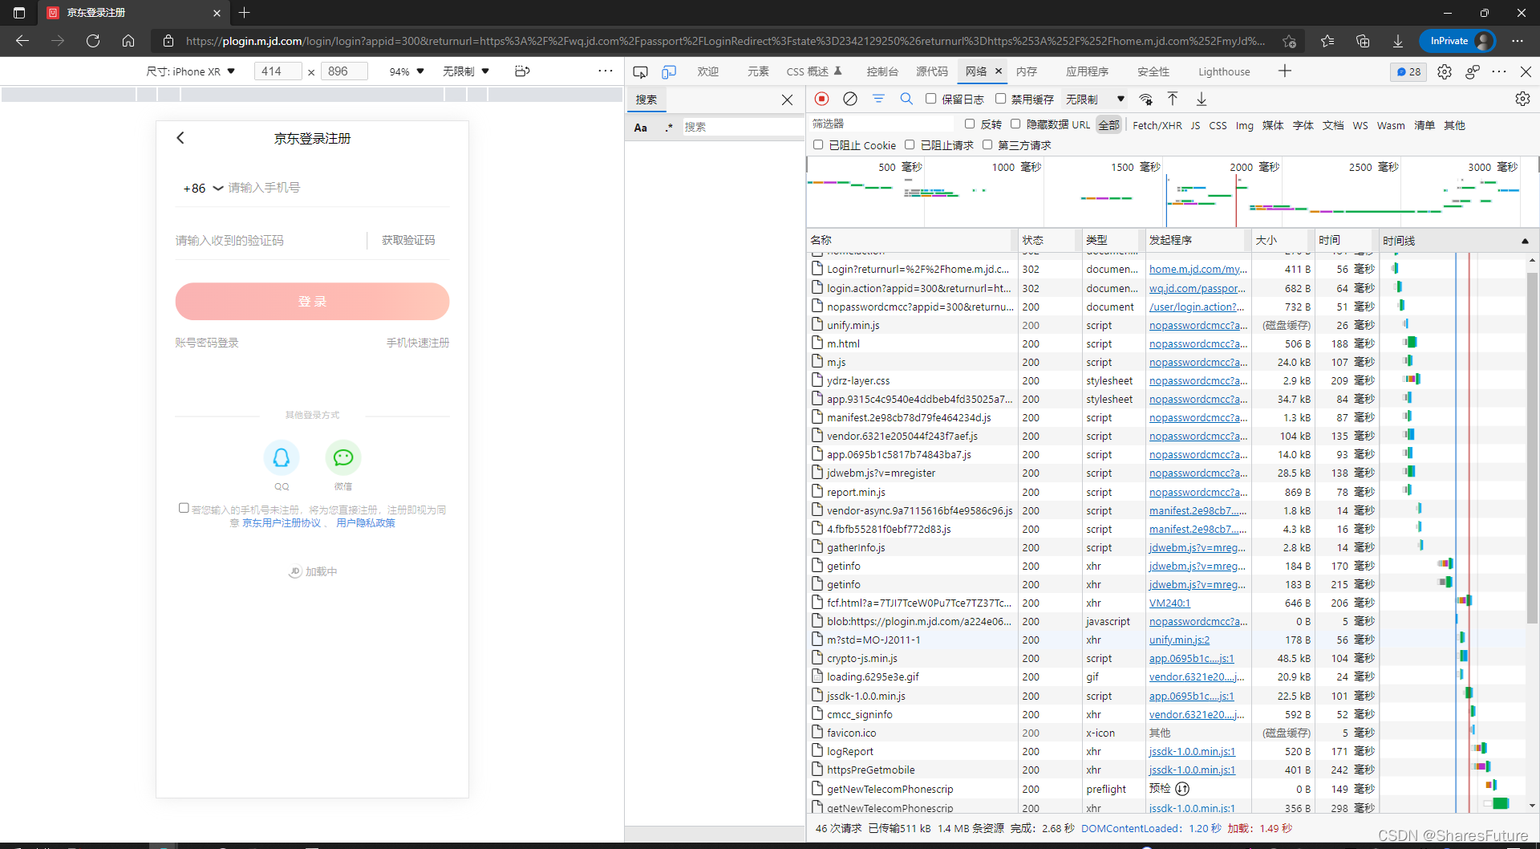
Task: Open network search magnifier icon
Action: pos(906,99)
